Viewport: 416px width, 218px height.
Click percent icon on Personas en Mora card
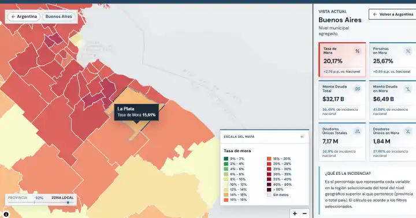point(408,51)
